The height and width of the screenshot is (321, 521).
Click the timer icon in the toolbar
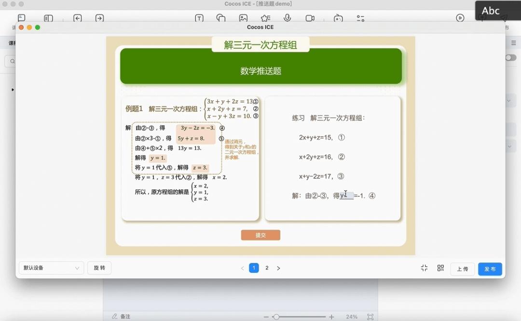tap(337, 18)
